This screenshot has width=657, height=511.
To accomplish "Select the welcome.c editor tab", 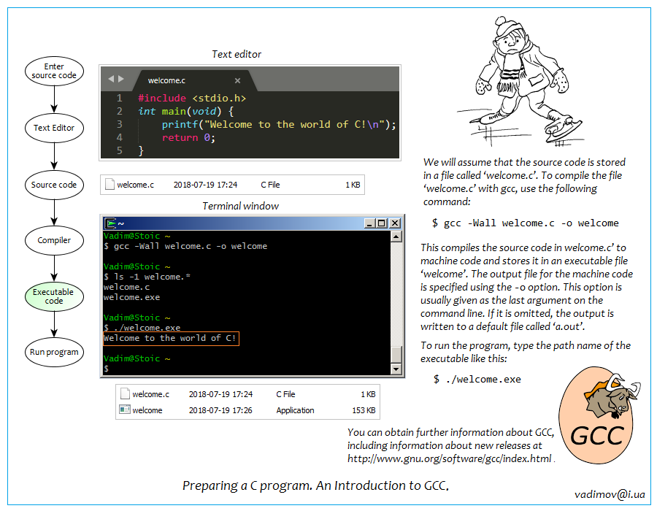I will [195, 80].
